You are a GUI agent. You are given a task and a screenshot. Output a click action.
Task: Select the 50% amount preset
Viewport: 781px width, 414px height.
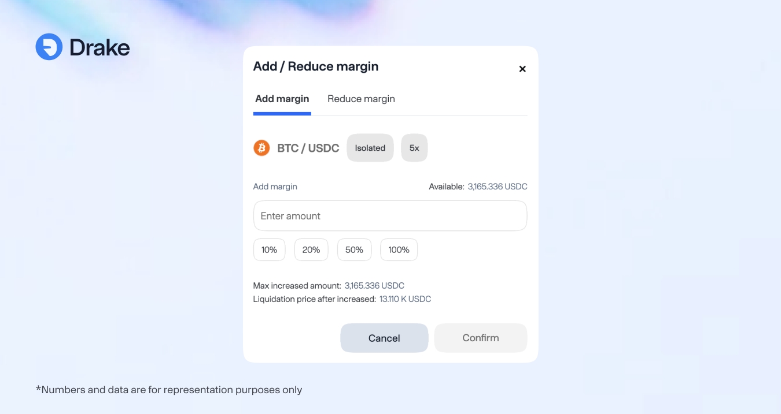pyautogui.click(x=354, y=250)
